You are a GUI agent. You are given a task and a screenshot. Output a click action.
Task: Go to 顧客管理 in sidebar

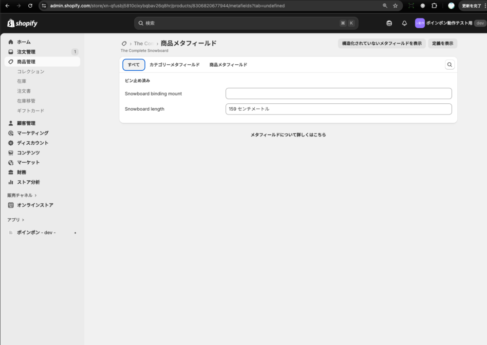(x=26, y=123)
